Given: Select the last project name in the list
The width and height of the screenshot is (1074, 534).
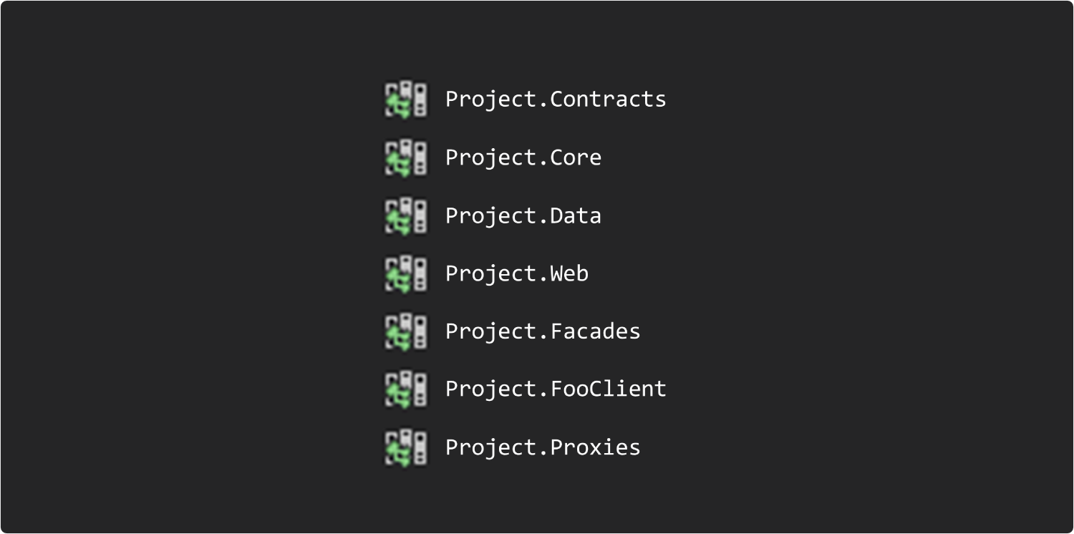Looking at the screenshot, I should click(x=543, y=447).
